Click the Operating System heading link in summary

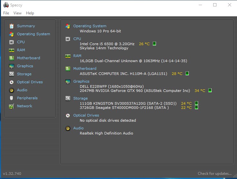(90, 26)
